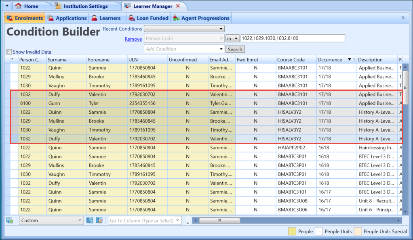Image resolution: width=413 pixels, height=240 pixels.
Task: Click the grid layout icon beside Custom dropdown
Action: click(x=90, y=220)
